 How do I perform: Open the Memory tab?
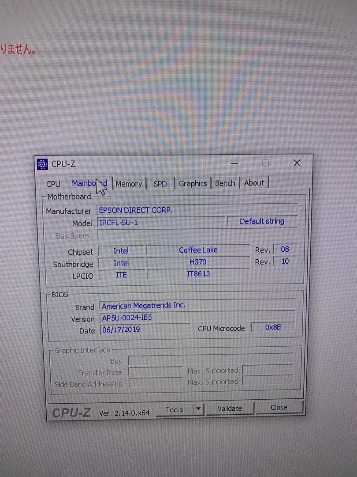pos(129,184)
